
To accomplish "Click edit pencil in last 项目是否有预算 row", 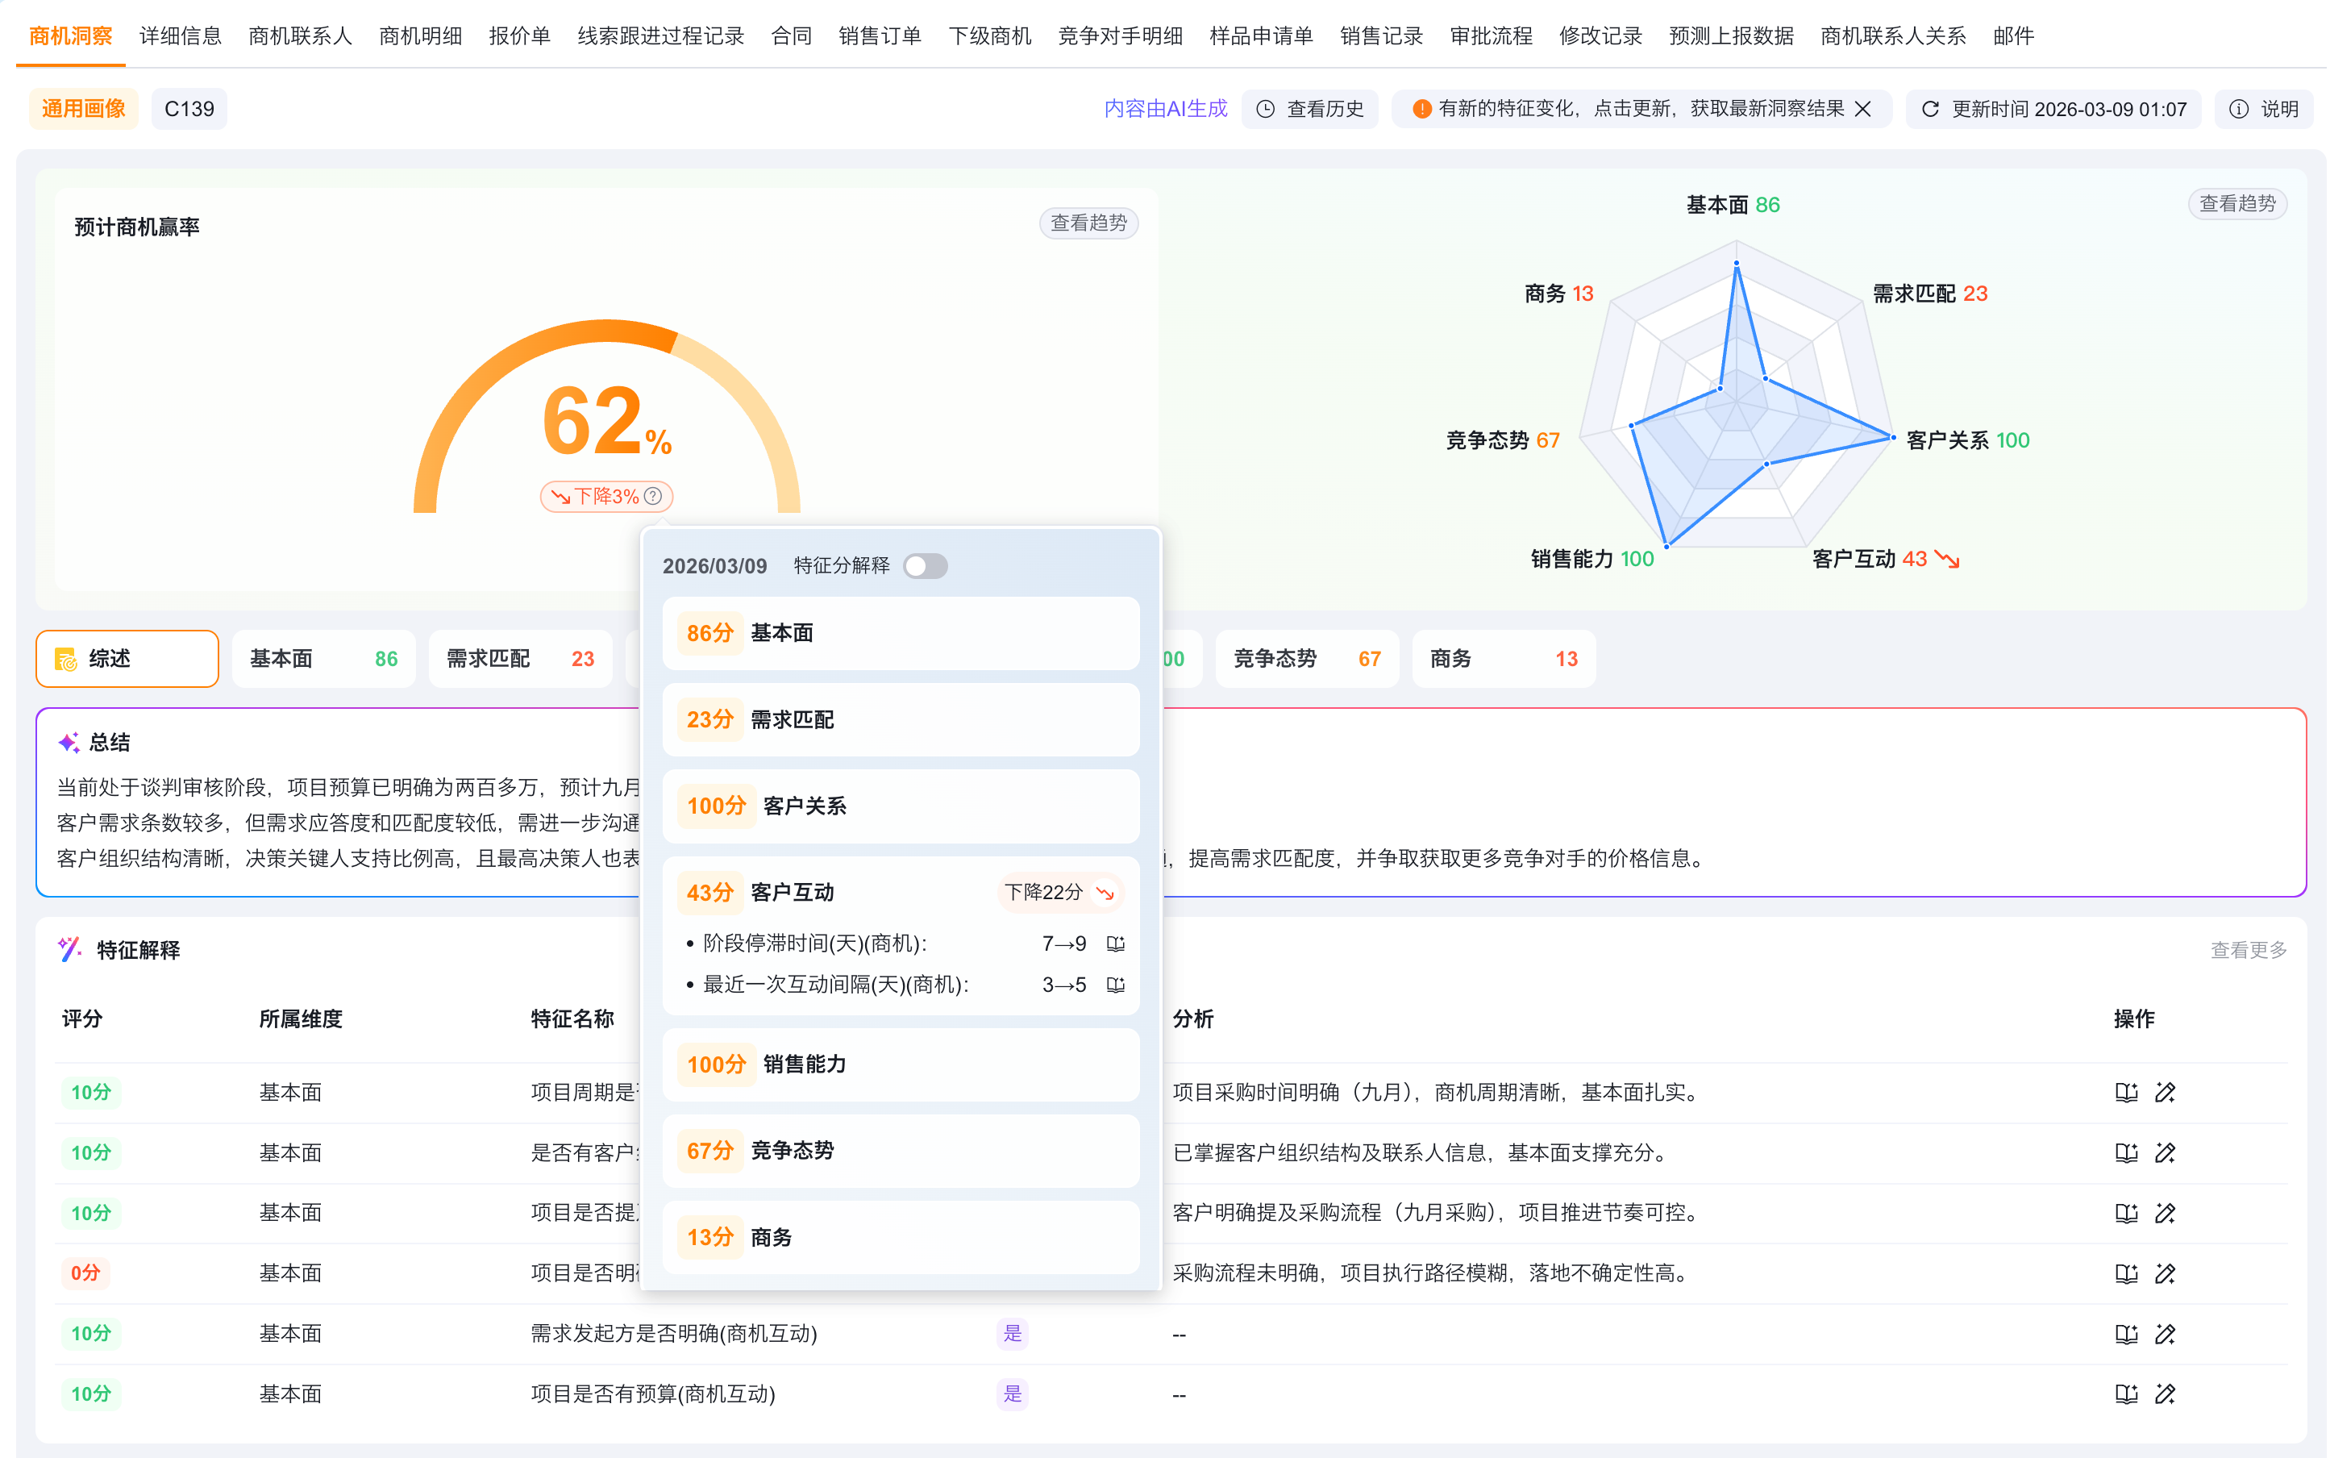I will [x=2166, y=1393].
